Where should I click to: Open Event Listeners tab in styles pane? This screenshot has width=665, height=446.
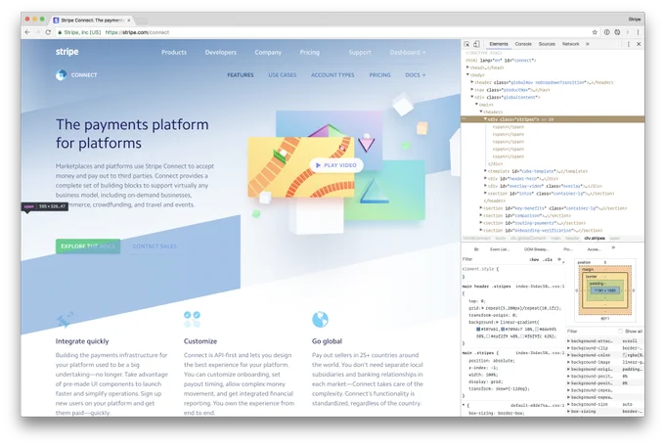pyautogui.click(x=499, y=249)
